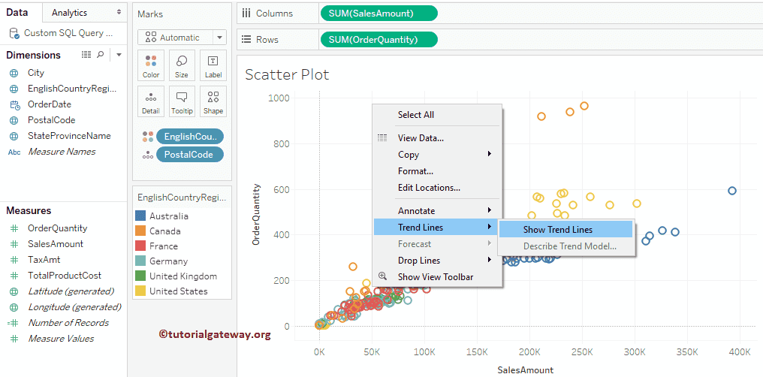Screen dimensions: 763x377
Task: Select the EnglishCountryRegi... dimension field
Action: pos(72,89)
